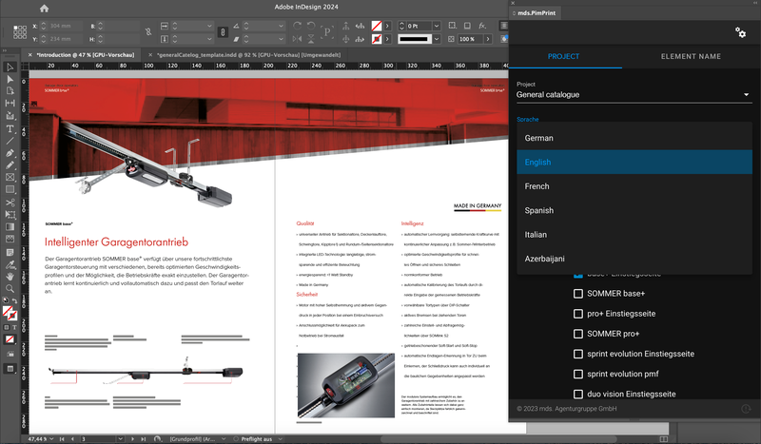Choose the Scissors tool

click(x=10, y=202)
